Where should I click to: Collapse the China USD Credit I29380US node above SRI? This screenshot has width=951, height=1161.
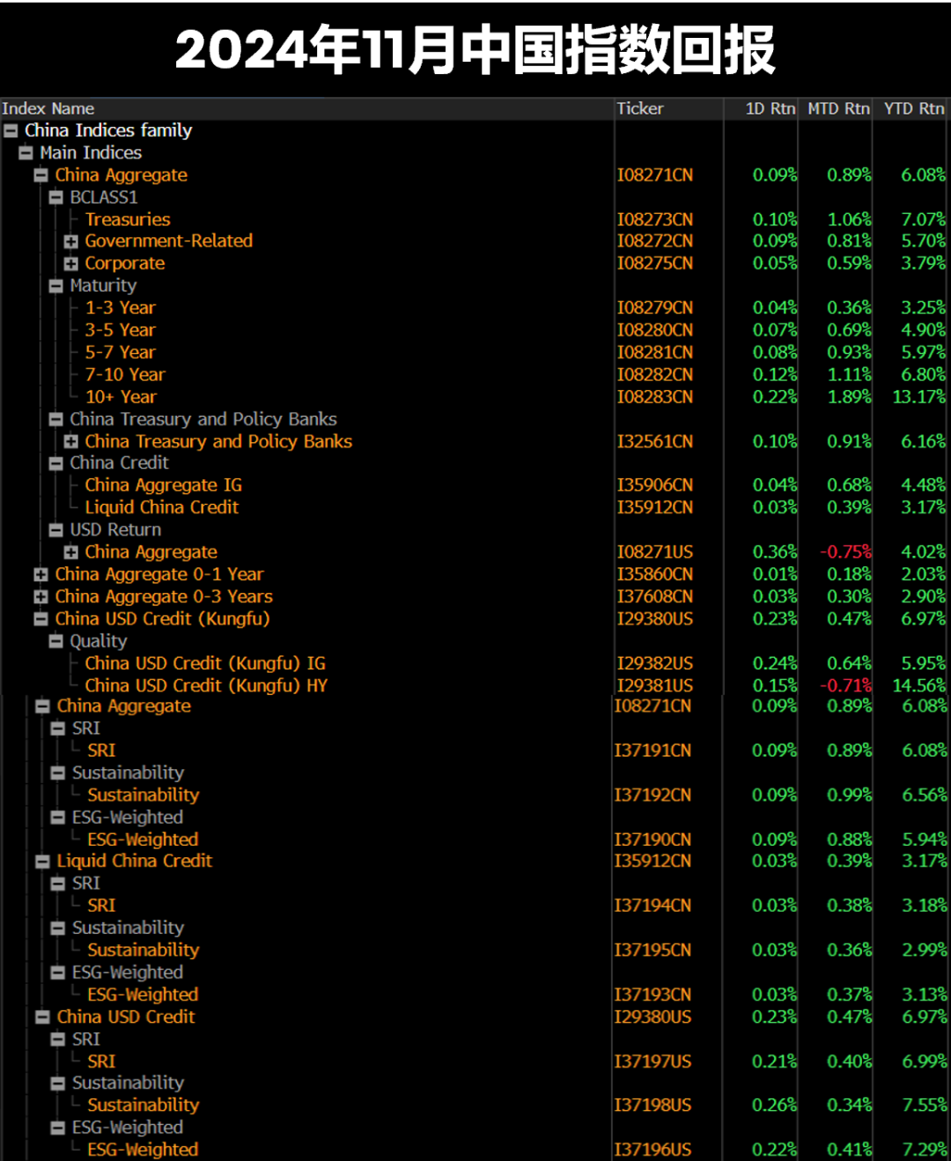coord(42,1017)
